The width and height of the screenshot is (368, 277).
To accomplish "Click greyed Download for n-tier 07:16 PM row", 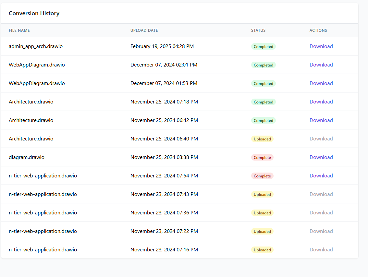I will click(x=321, y=250).
